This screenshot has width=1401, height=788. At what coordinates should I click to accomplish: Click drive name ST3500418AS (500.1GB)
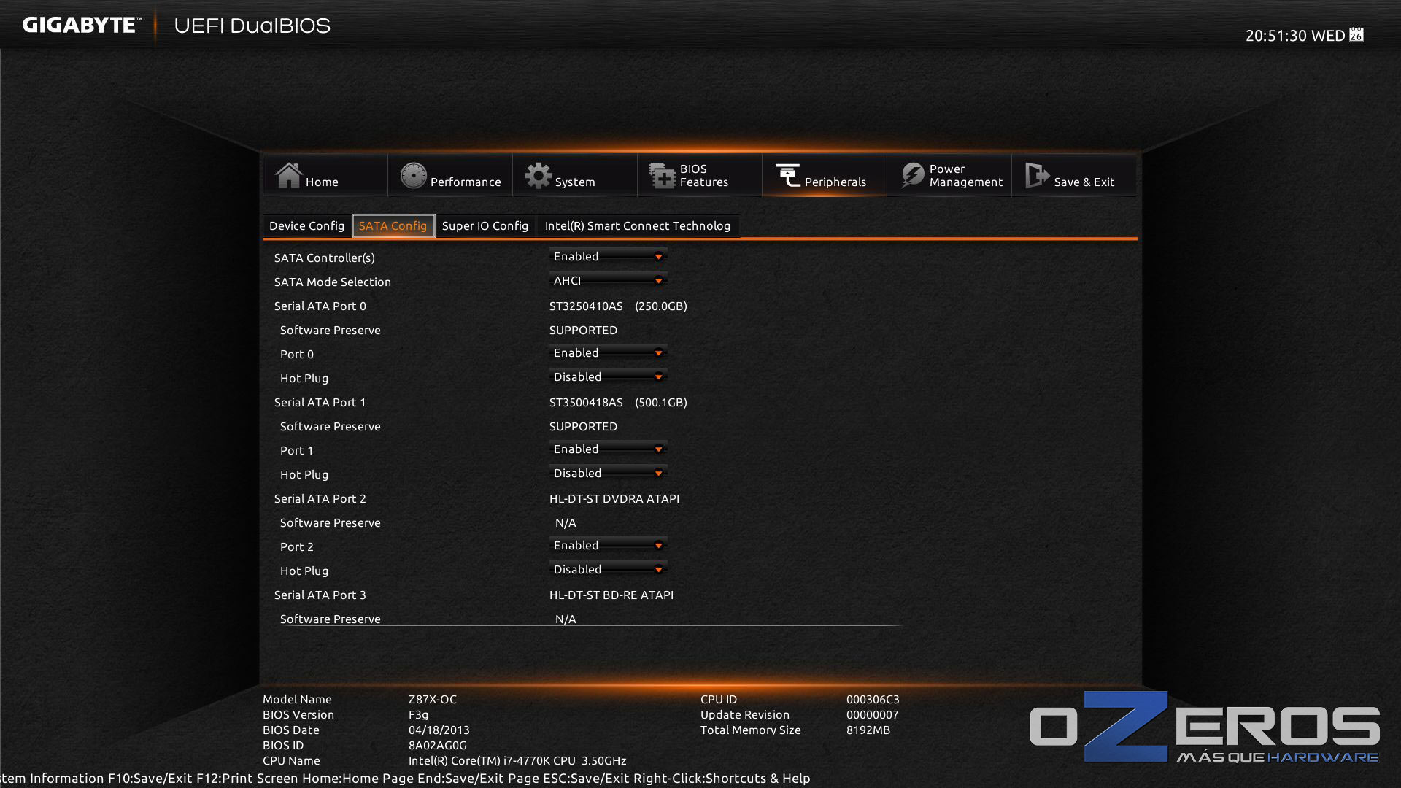[x=618, y=402]
